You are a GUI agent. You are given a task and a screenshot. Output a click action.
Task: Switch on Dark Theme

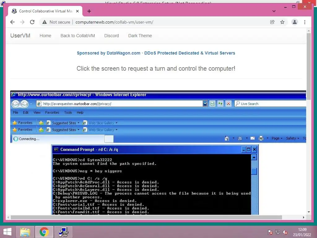pos(140,36)
